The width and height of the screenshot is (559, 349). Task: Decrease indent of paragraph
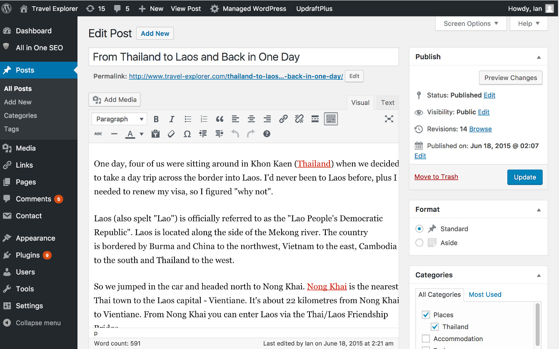[203, 134]
